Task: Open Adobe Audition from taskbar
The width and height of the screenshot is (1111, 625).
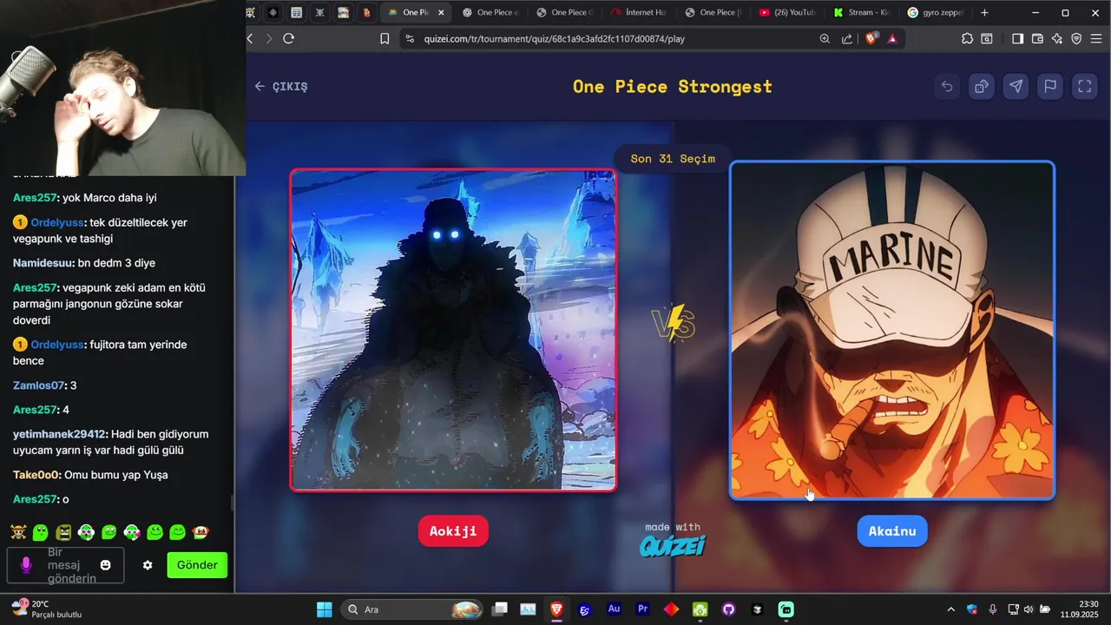Action: tap(615, 609)
